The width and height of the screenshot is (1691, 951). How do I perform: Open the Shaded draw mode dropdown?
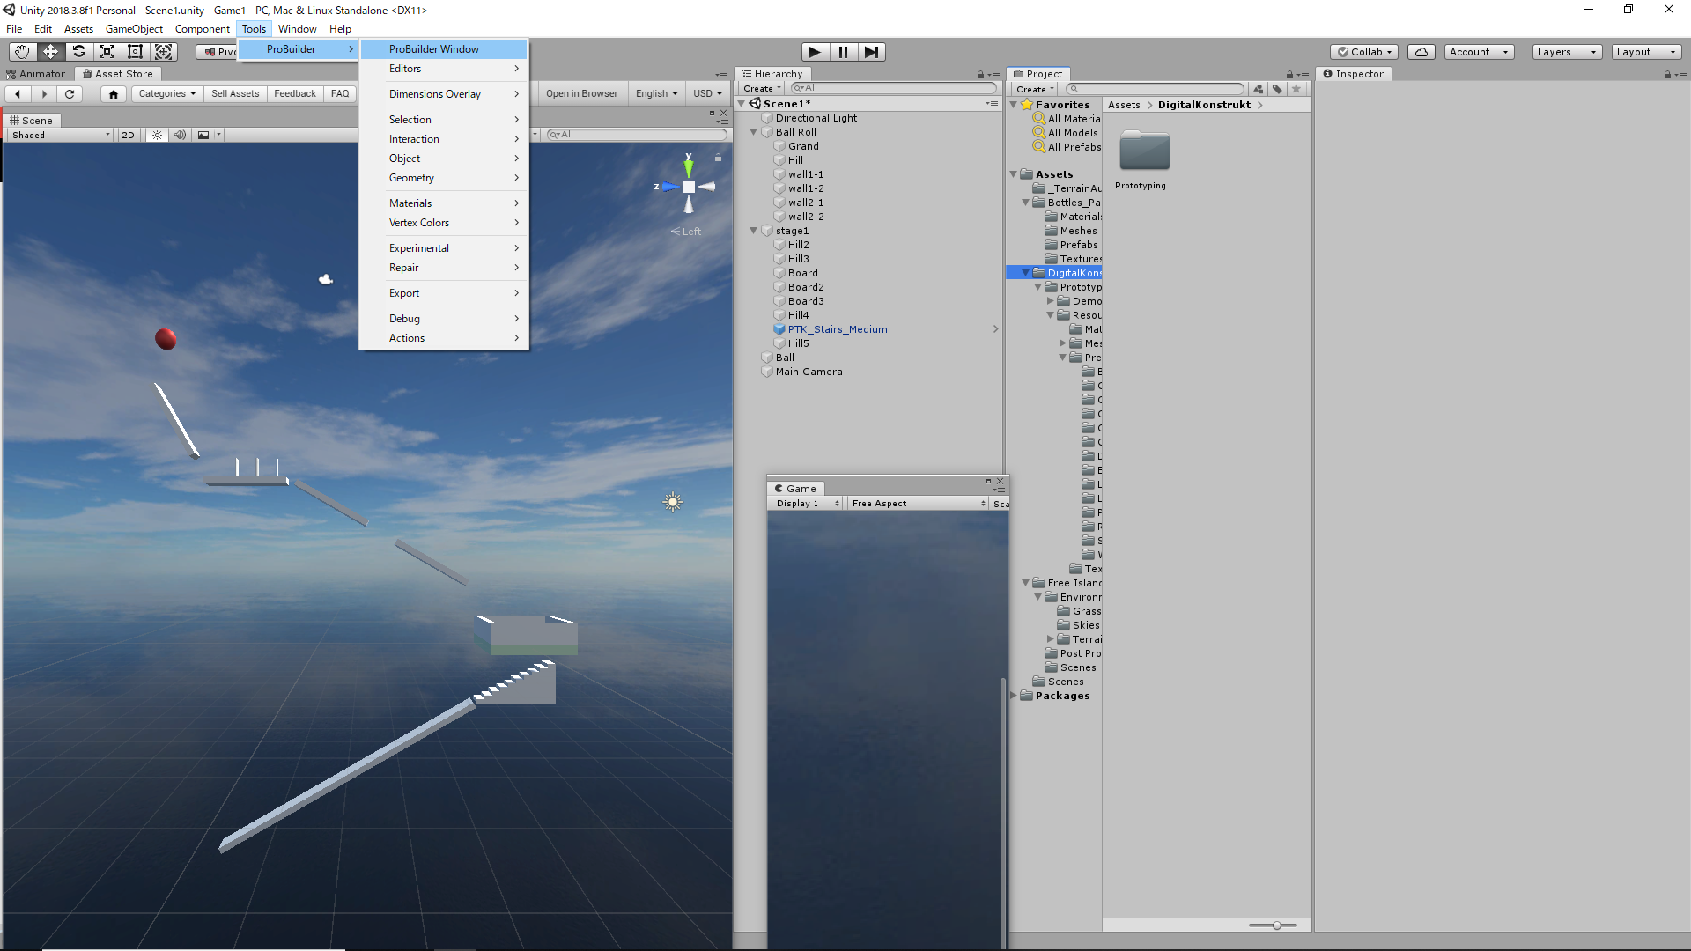[x=61, y=135]
